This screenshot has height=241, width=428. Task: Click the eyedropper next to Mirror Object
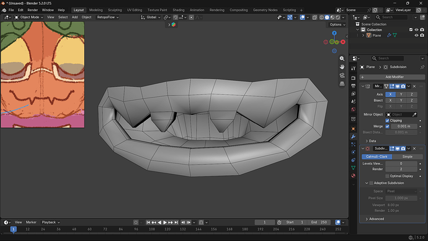tap(414, 114)
